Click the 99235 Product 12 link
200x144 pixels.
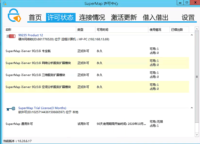click(x=31, y=35)
